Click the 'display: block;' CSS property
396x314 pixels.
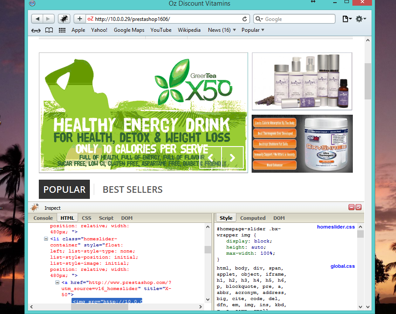pyautogui.click(x=249, y=241)
